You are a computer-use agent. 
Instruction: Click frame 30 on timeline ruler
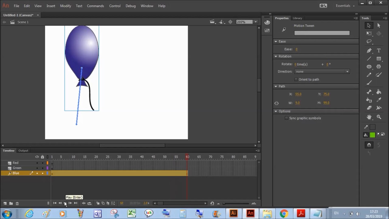tap(119, 157)
